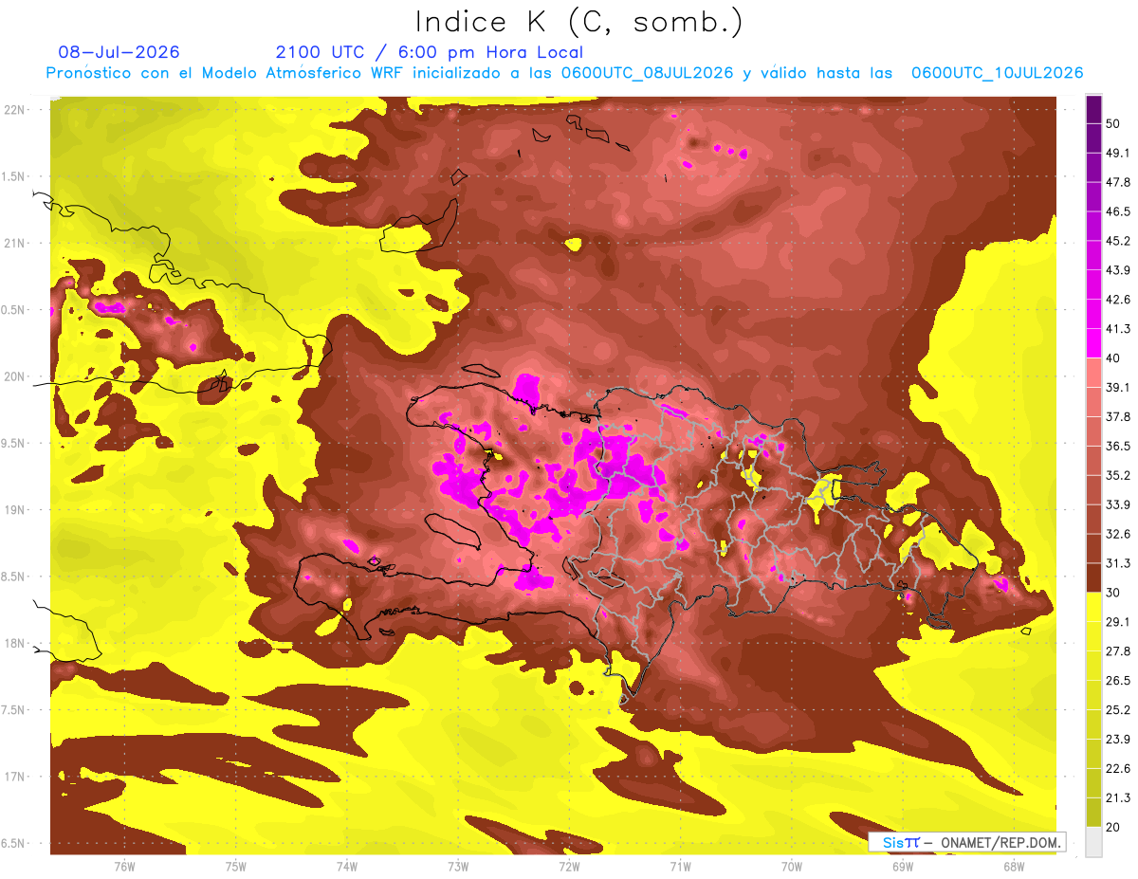Click the 29.1 value on the color scale
1138x879 pixels.
1118,622
